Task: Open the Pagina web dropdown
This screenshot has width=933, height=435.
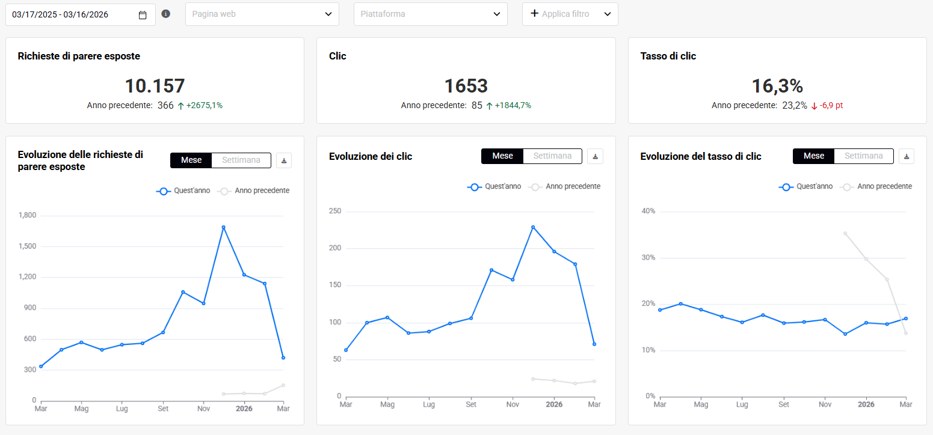Action: click(x=262, y=14)
